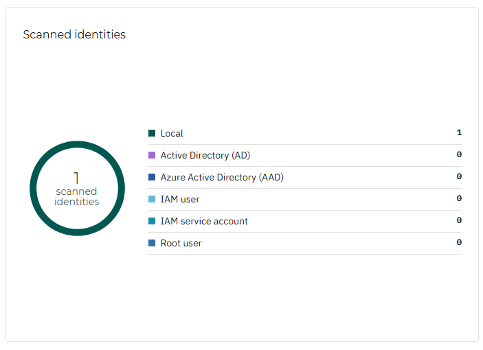Viewport: 483px width, 350px height.
Task: Click the Scanned identities widget title
Action: point(74,34)
